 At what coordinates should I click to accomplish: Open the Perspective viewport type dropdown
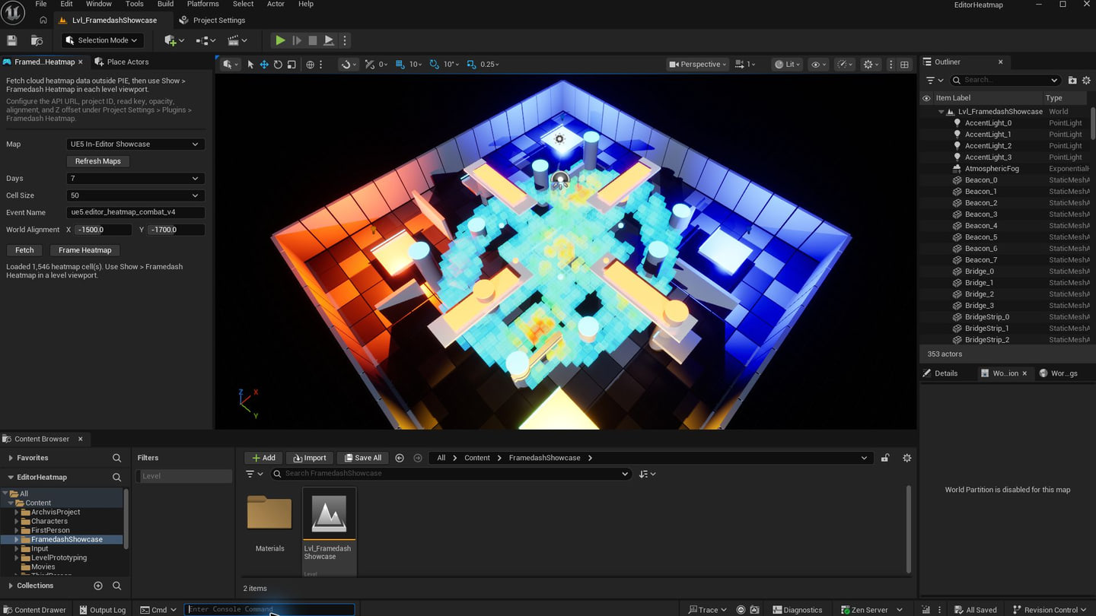697,65
